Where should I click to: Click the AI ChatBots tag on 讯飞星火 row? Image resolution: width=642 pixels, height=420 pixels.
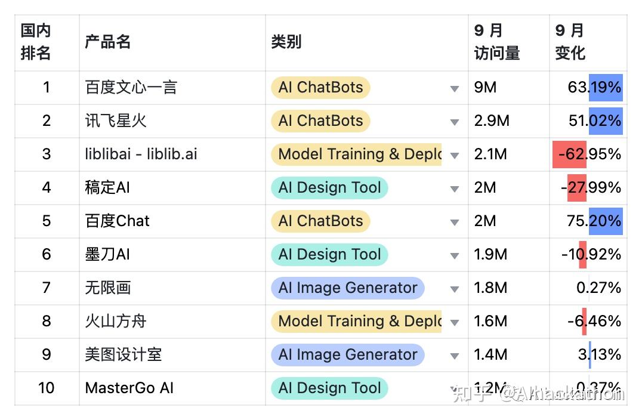coord(320,121)
